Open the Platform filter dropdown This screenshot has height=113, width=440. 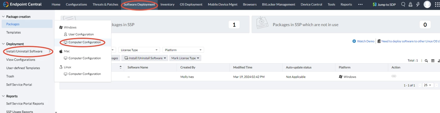(x=183, y=50)
